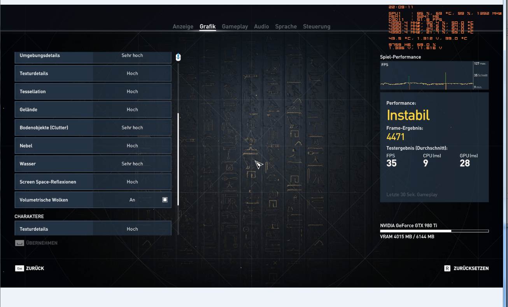Toggle the Volumetrische Wolken checkbox

coord(165,200)
